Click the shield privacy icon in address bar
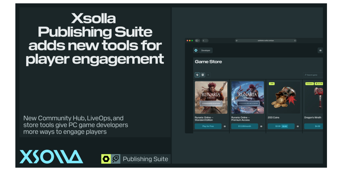This screenshot has width=342, height=171. [x=237, y=40]
